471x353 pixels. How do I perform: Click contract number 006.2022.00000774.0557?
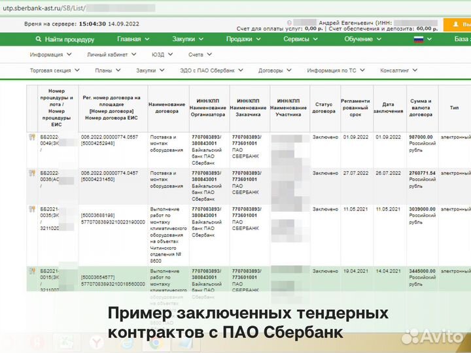109,137
